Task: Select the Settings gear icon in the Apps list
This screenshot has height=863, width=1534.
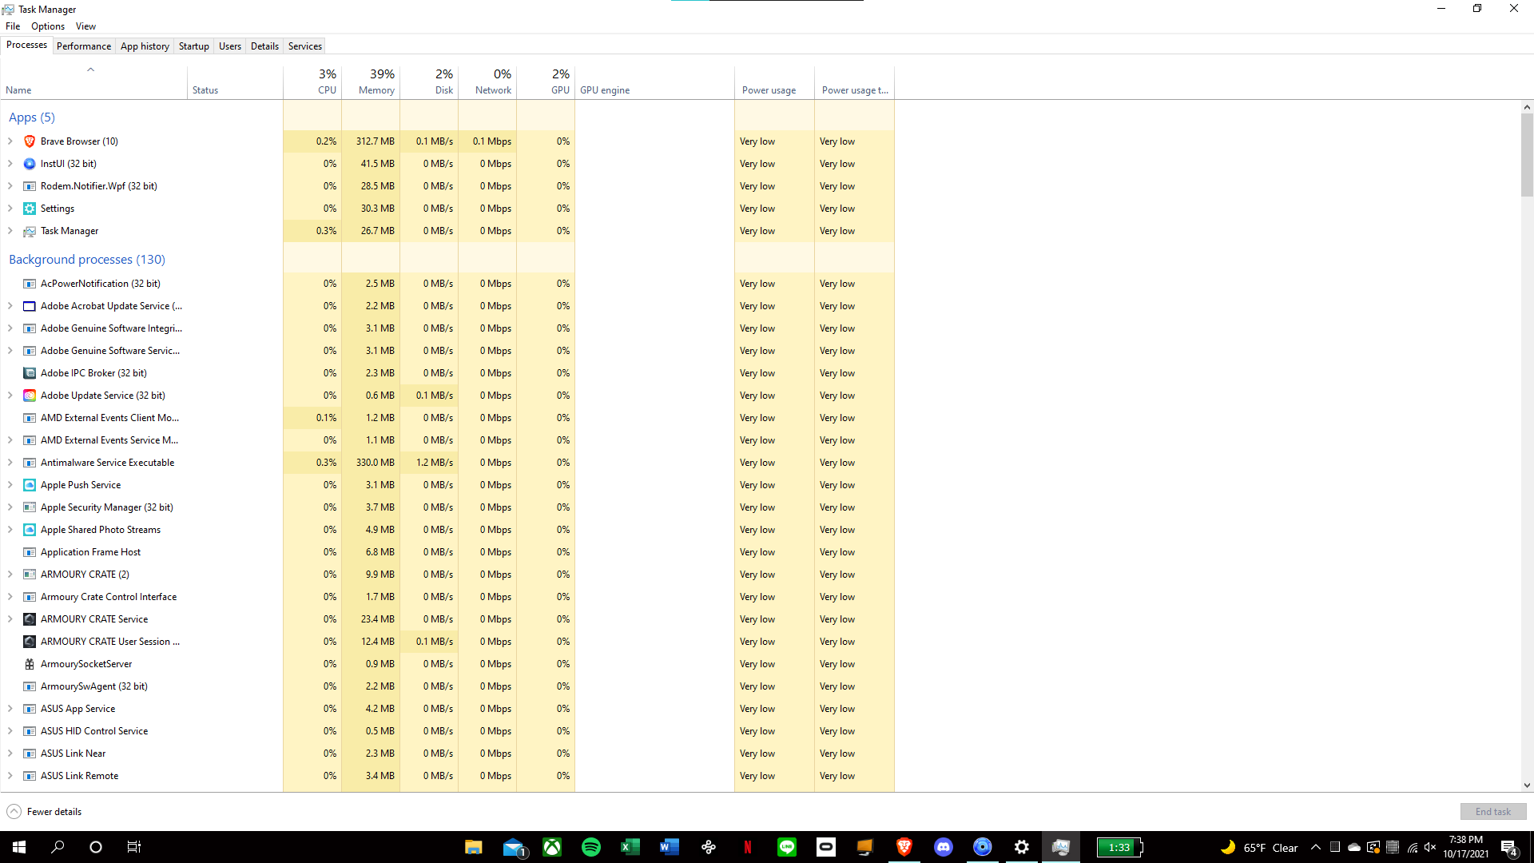Action: (30, 209)
